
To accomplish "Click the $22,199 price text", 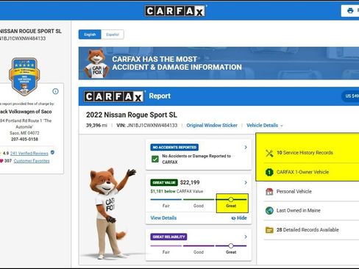I will [190, 182].
